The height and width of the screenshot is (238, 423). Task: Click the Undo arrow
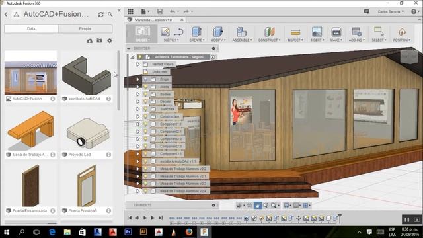point(173,11)
